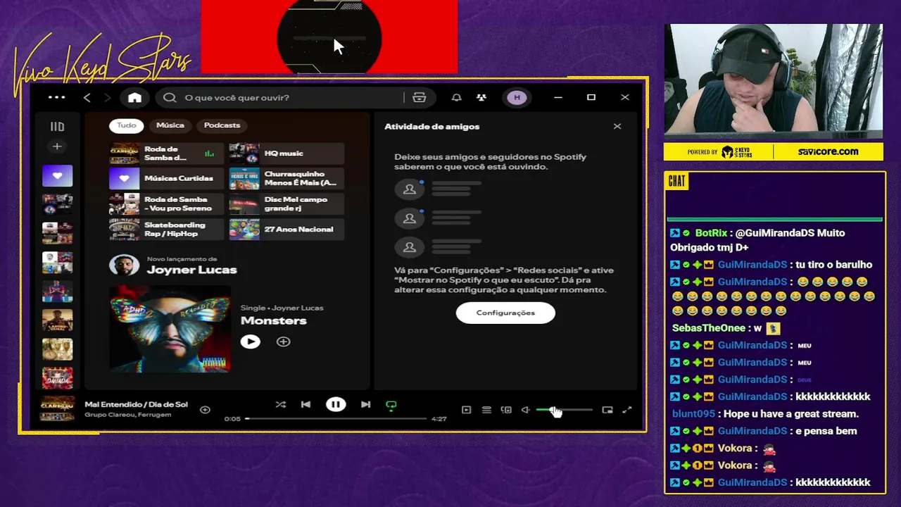Open connect to device icon
Viewport: 901px width, 507px height.
click(x=506, y=410)
